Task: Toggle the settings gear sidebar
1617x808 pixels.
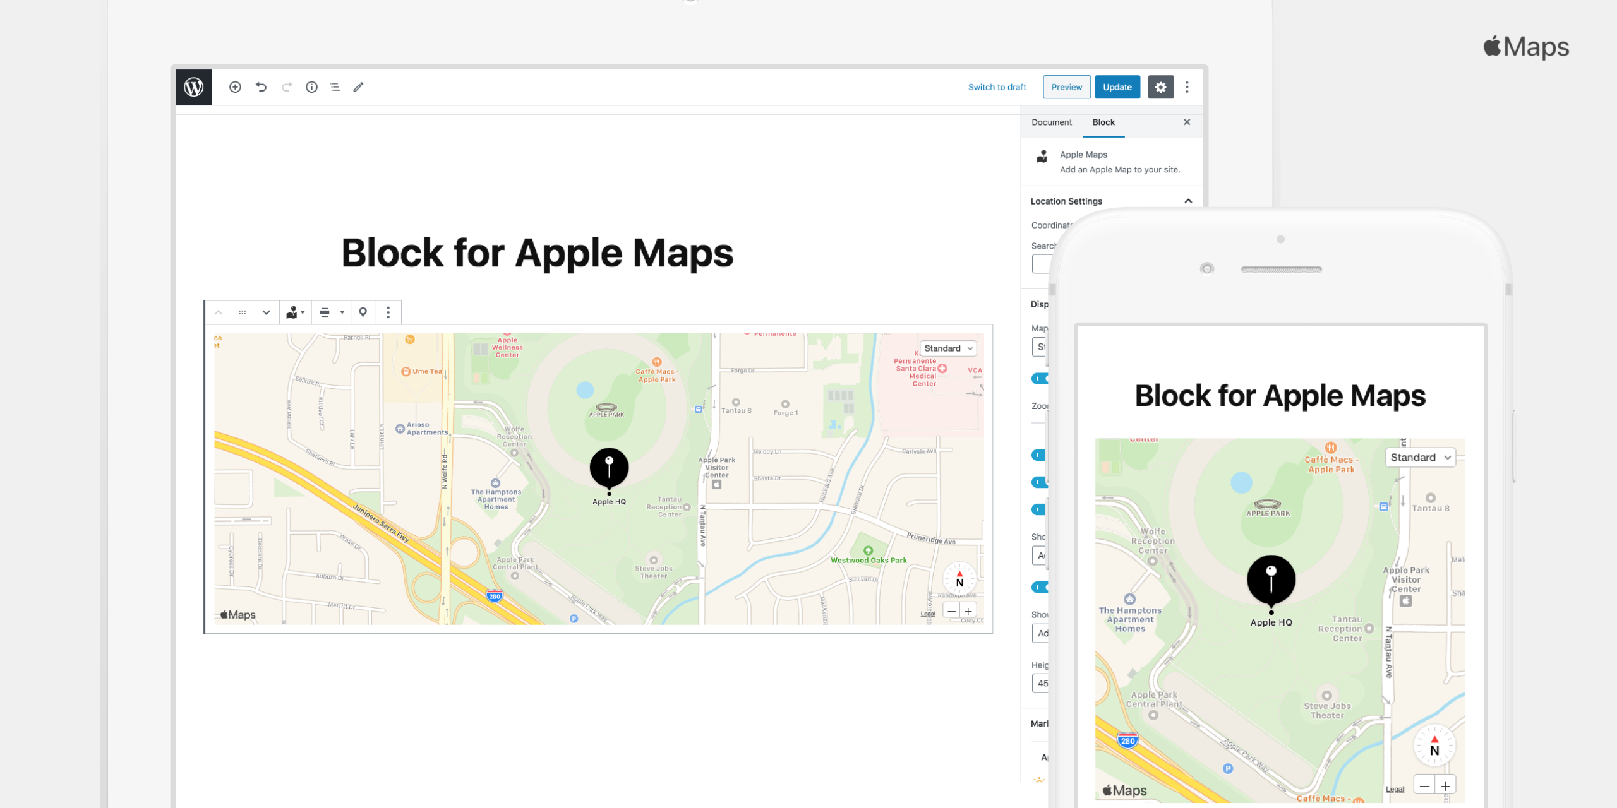Action: [x=1160, y=87]
